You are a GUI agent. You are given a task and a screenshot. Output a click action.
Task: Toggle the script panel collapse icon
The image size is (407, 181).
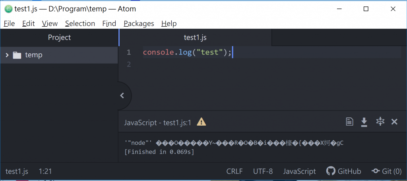[380, 122]
